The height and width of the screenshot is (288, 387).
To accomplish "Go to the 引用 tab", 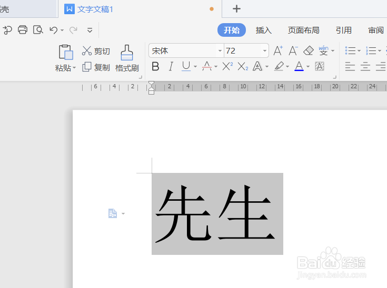I will point(343,30).
